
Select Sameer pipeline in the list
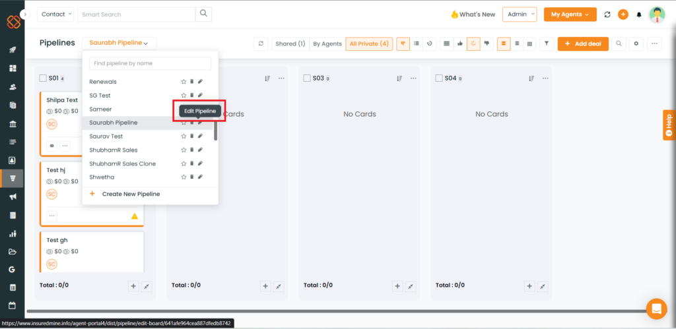(x=100, y=109)
